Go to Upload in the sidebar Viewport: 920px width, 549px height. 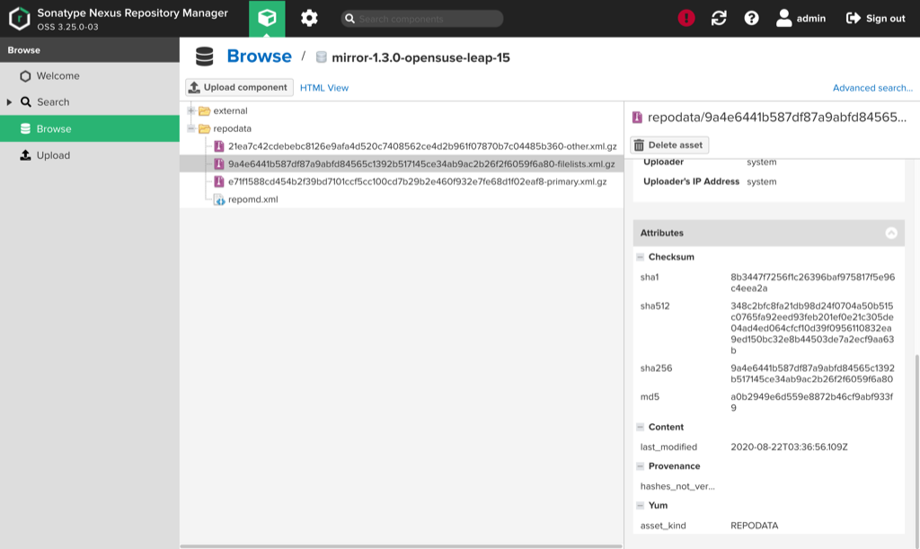[x=90, y=155]
